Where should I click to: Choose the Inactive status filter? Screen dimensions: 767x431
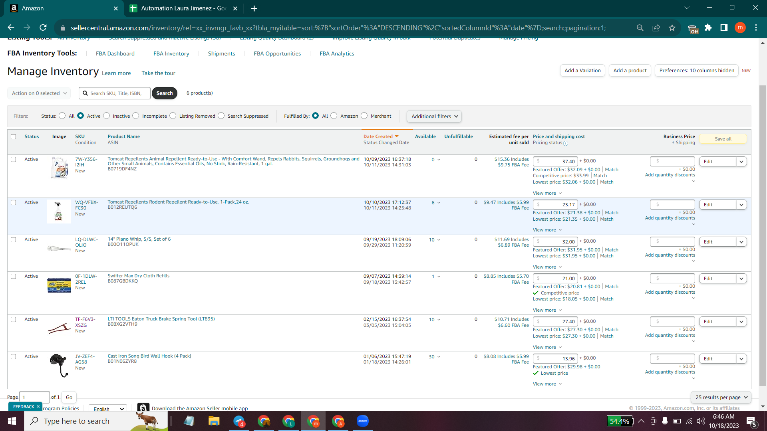click(106, 116)
